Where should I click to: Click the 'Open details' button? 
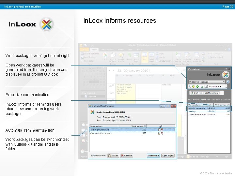(153, 155)
